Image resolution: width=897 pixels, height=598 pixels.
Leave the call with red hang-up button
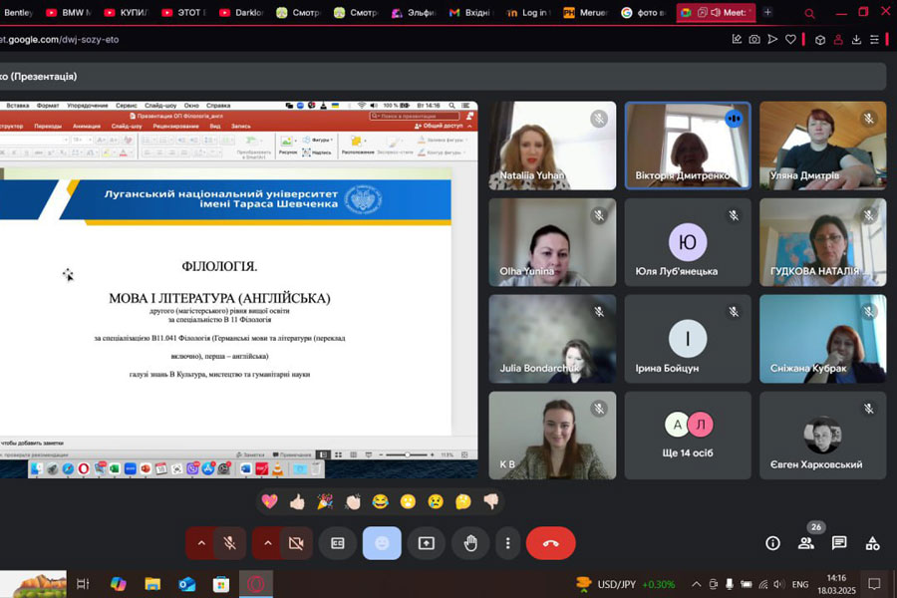coord(550,543)
